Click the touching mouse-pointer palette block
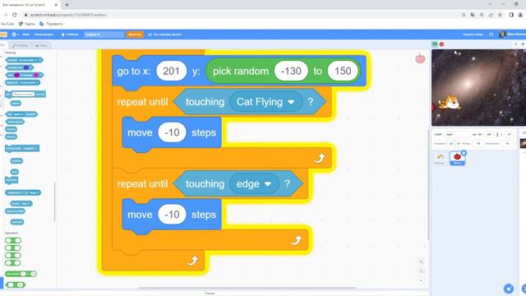 (24, 60)
